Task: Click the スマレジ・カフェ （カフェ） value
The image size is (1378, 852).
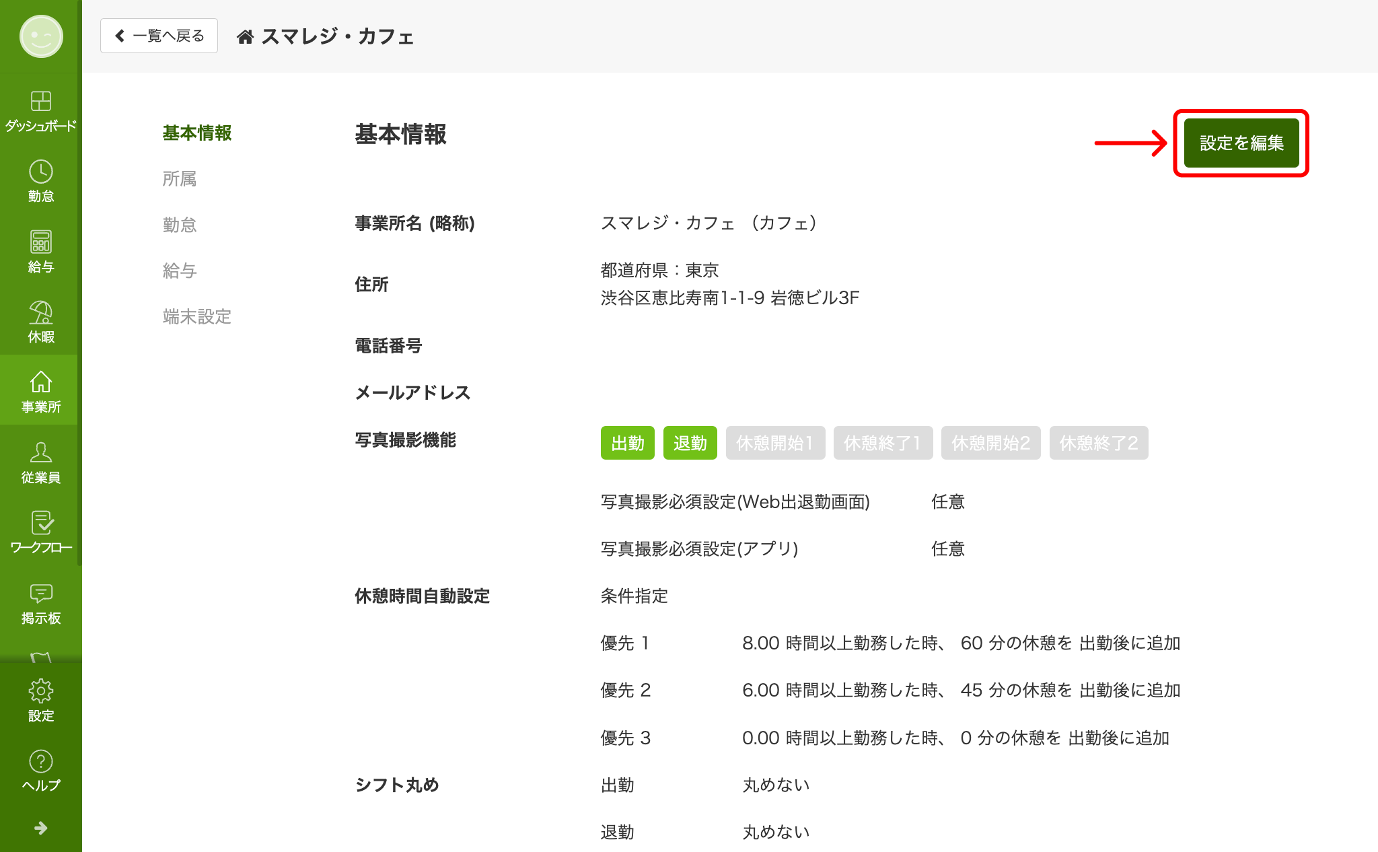Action: 709,223
